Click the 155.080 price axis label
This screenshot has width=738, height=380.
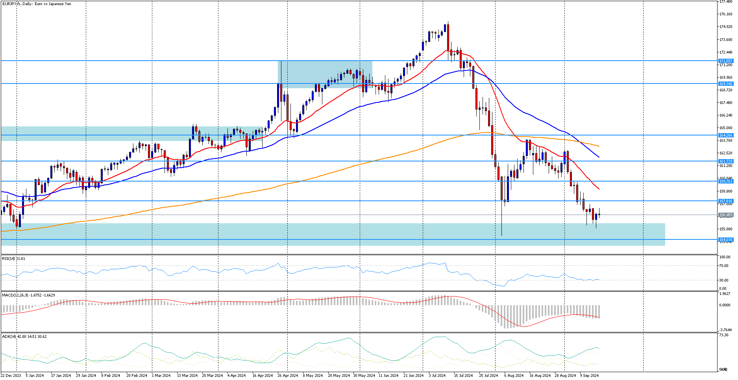coord(726,229)
